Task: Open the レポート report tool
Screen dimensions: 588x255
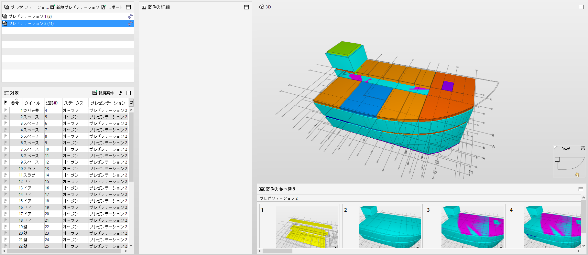Action: (112, 7)
